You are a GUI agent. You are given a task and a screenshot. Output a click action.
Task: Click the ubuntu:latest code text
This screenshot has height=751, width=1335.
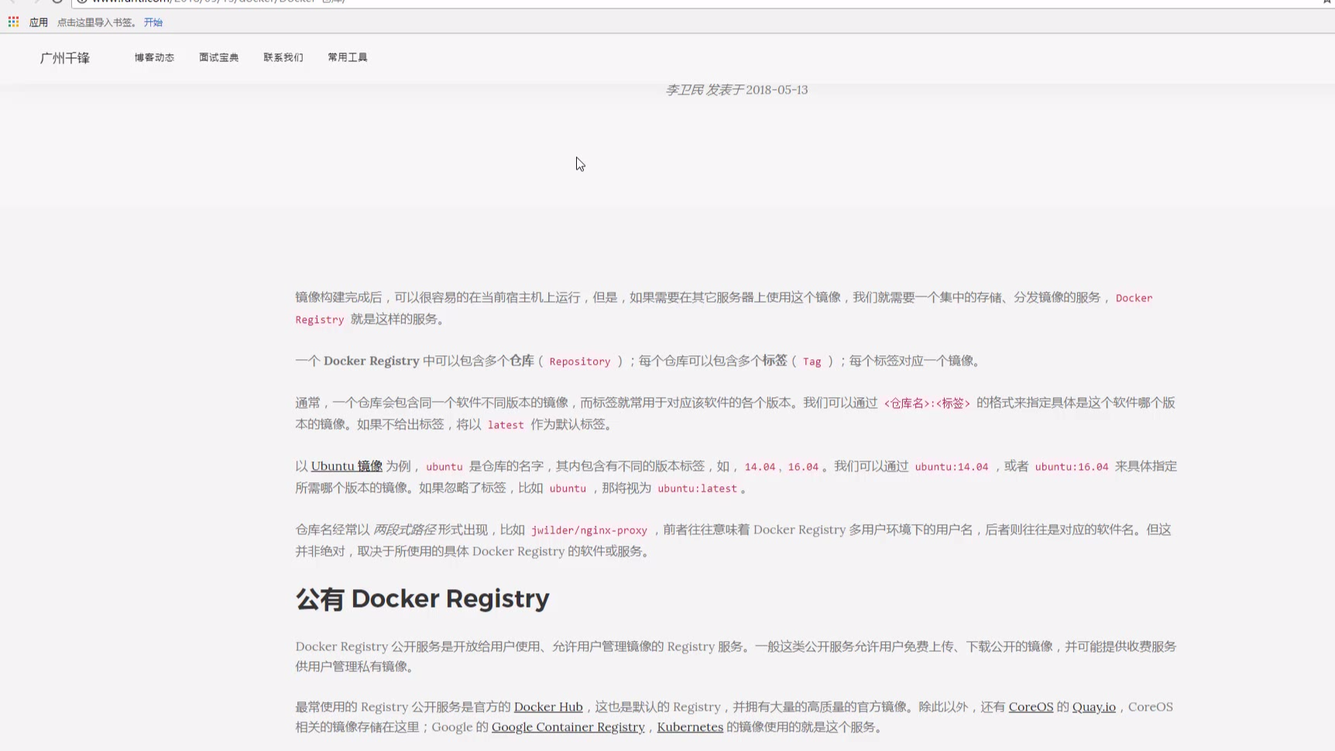click(697, 489)
